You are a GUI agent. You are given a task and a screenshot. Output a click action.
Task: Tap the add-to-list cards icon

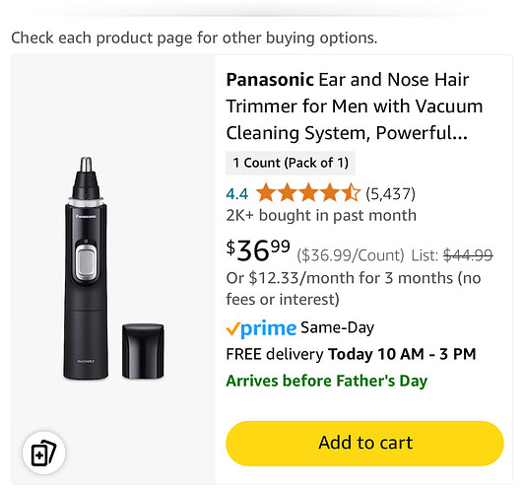[x=43, y=453]
